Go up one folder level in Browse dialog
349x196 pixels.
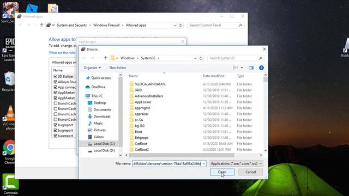[105, 58]
